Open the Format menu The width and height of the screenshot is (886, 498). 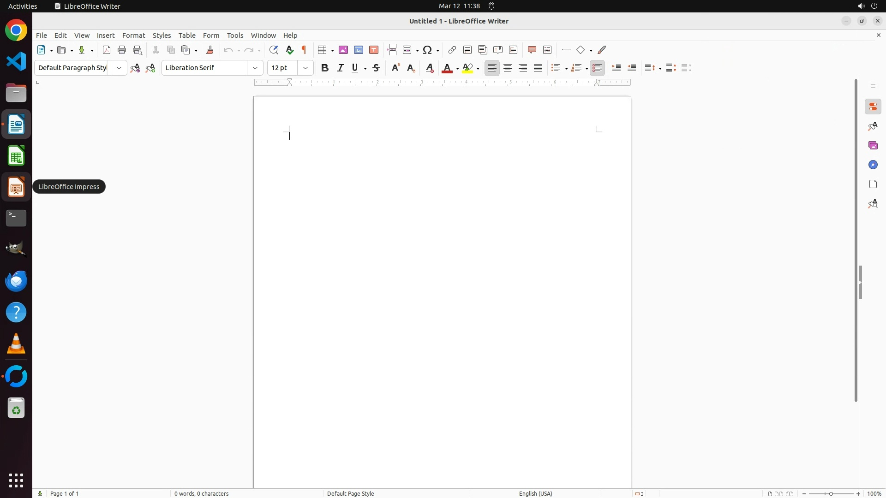pos(133,36)
